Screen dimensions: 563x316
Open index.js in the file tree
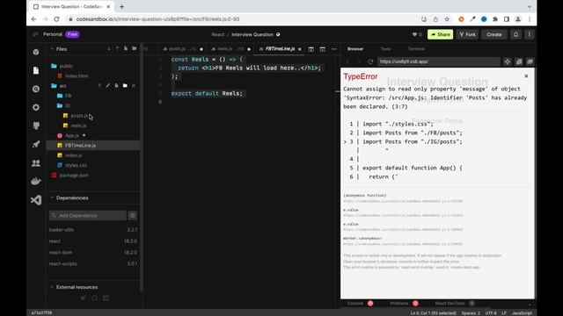[x=74, y=155]
